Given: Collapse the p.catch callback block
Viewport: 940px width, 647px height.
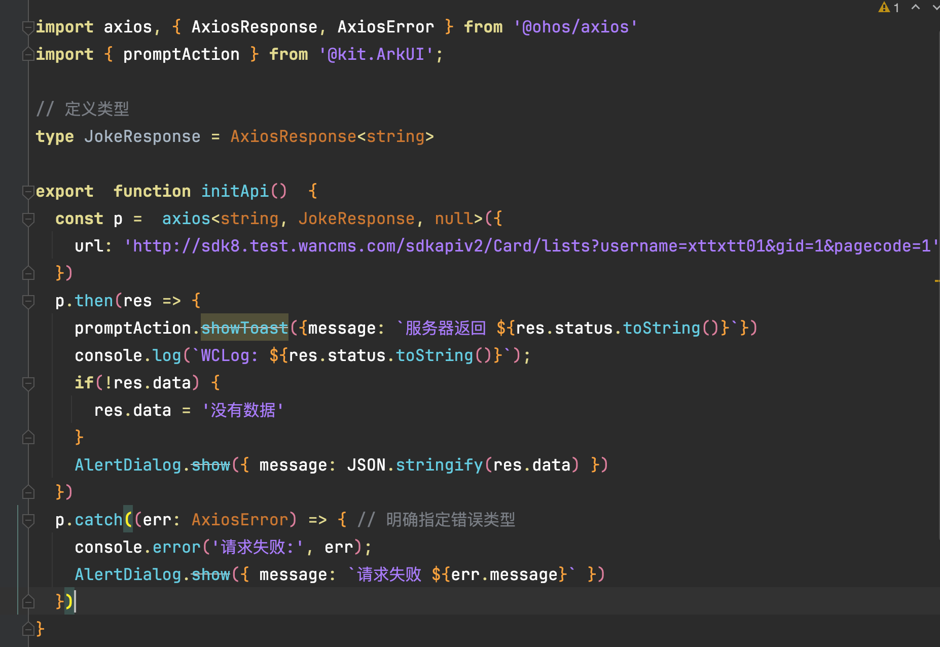Looking at the screenshot, I should 28,520.
